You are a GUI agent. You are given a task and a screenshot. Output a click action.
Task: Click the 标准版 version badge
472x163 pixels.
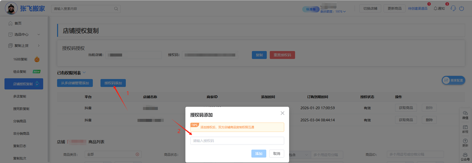(310, 9)
